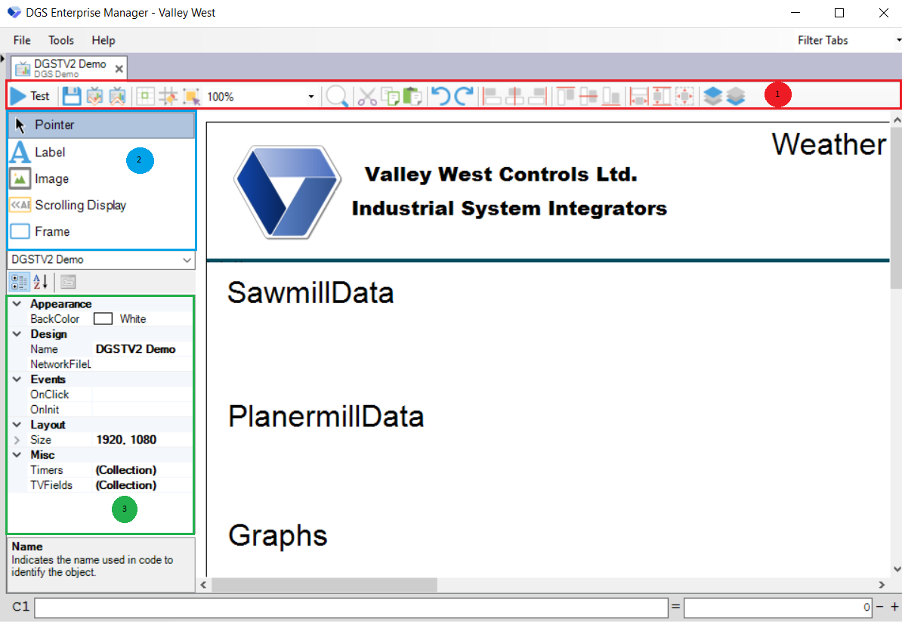
Task: Select the SawmillData label on canvas
Action: (310, 293)
